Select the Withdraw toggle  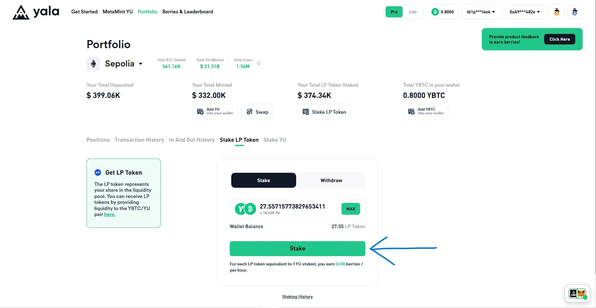[331, 180]
